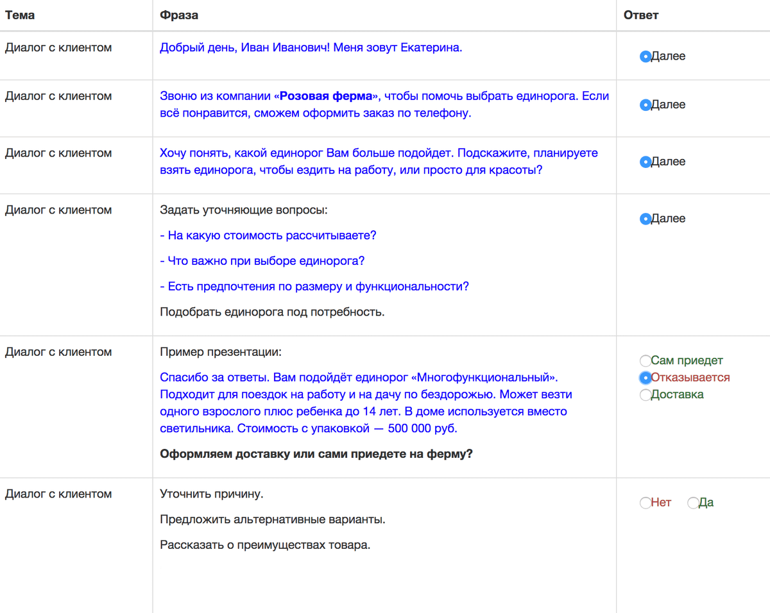Choose the "Отказывается" answer option
The image size is (770, 613).
pos(646,378)
